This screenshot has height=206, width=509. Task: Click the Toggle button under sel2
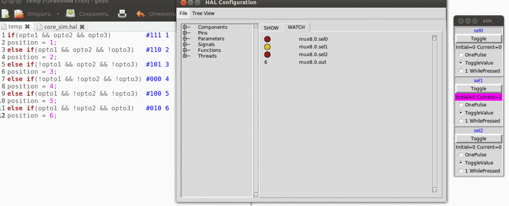point(479,138)
